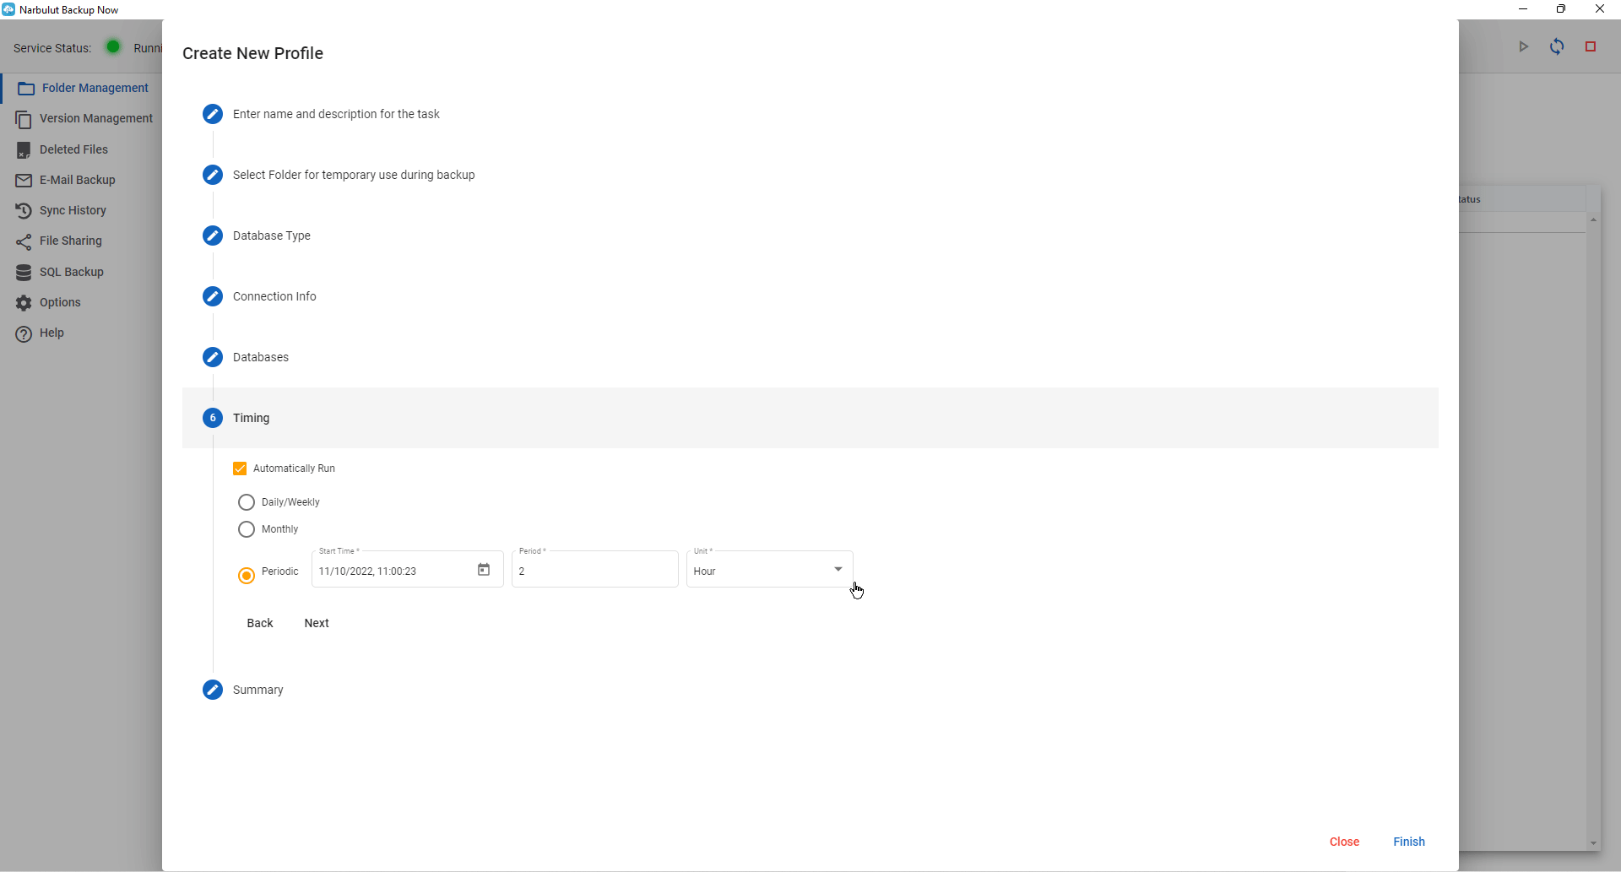Image resolution: width=1621 pixels, height=872 pixels.
Task: Click the Timing step header
Action: point(810,418)
